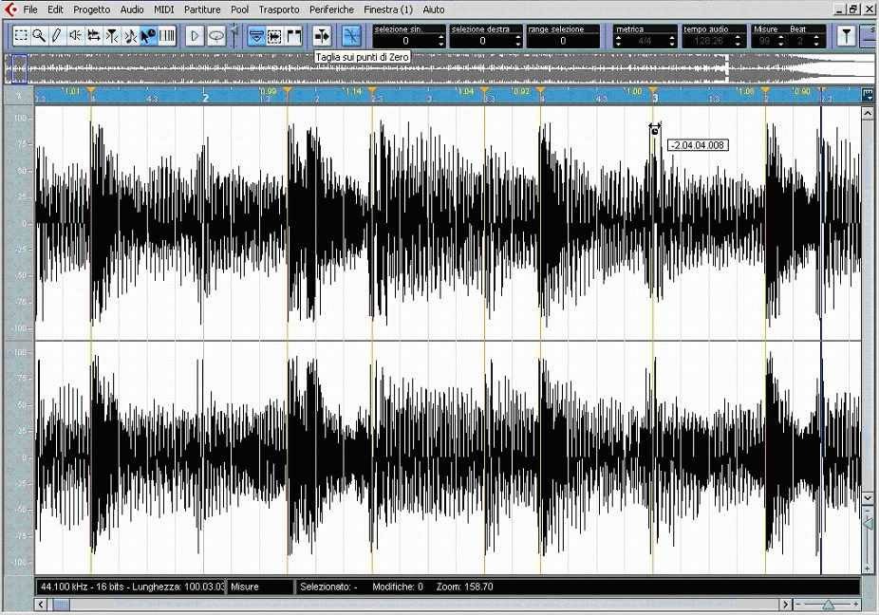879x615 pixels.
Task: Open the Periferiche menu
Action: (331, 9)
